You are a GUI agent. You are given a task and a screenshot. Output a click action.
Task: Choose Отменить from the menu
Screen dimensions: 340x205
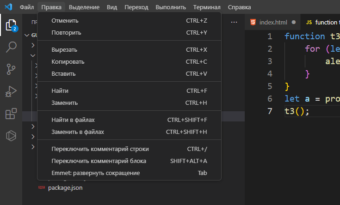129,21
